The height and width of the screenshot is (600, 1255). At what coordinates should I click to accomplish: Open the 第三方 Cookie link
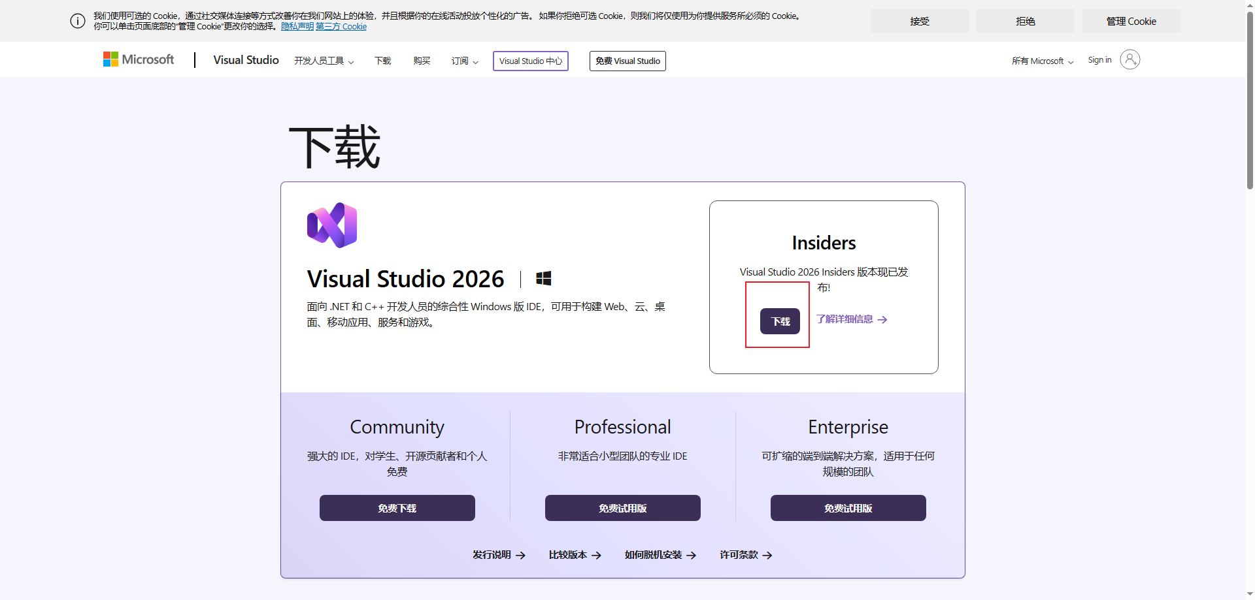341,27
